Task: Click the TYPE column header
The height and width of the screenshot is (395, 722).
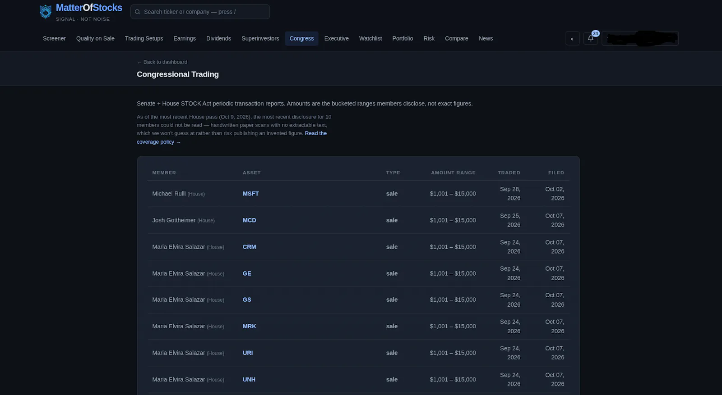Action: [393, 173]
